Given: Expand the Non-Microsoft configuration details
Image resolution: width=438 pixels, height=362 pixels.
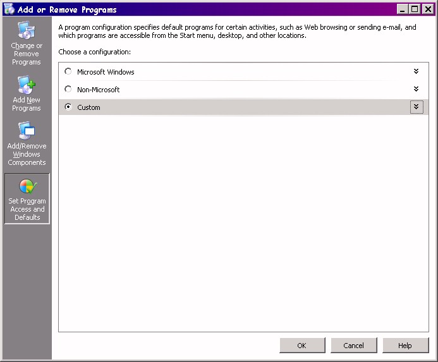Looking at the screenshot, I should [x=417, y=89].
